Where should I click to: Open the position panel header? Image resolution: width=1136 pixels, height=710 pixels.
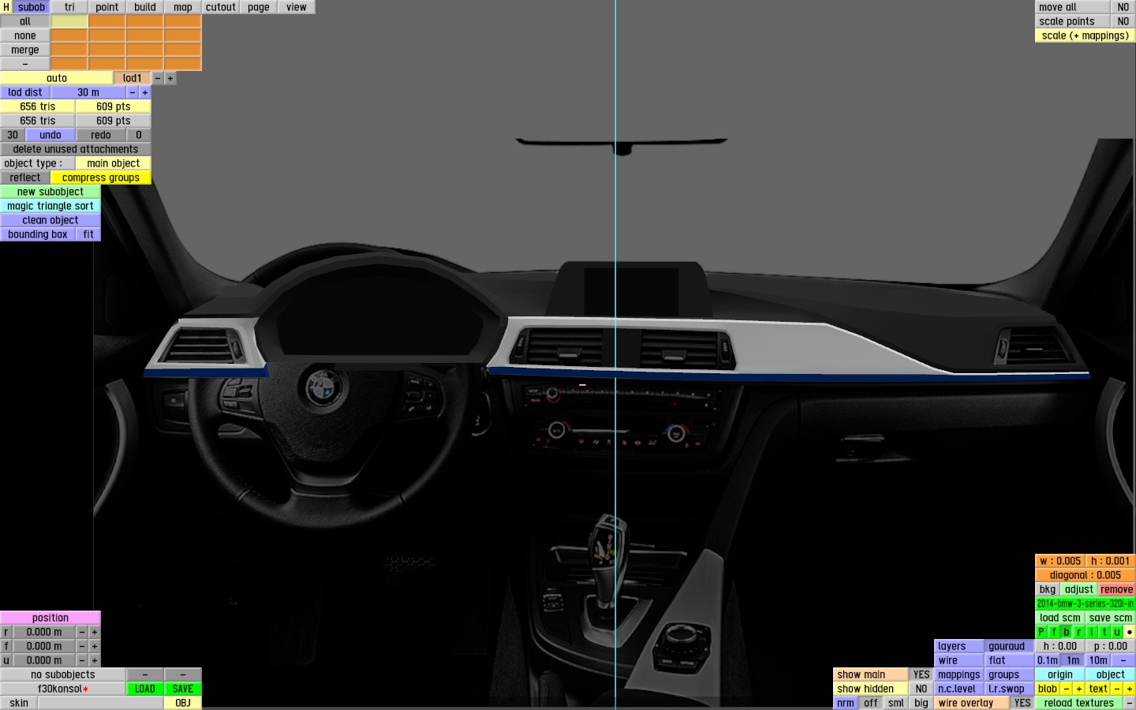tap(50, 618)
